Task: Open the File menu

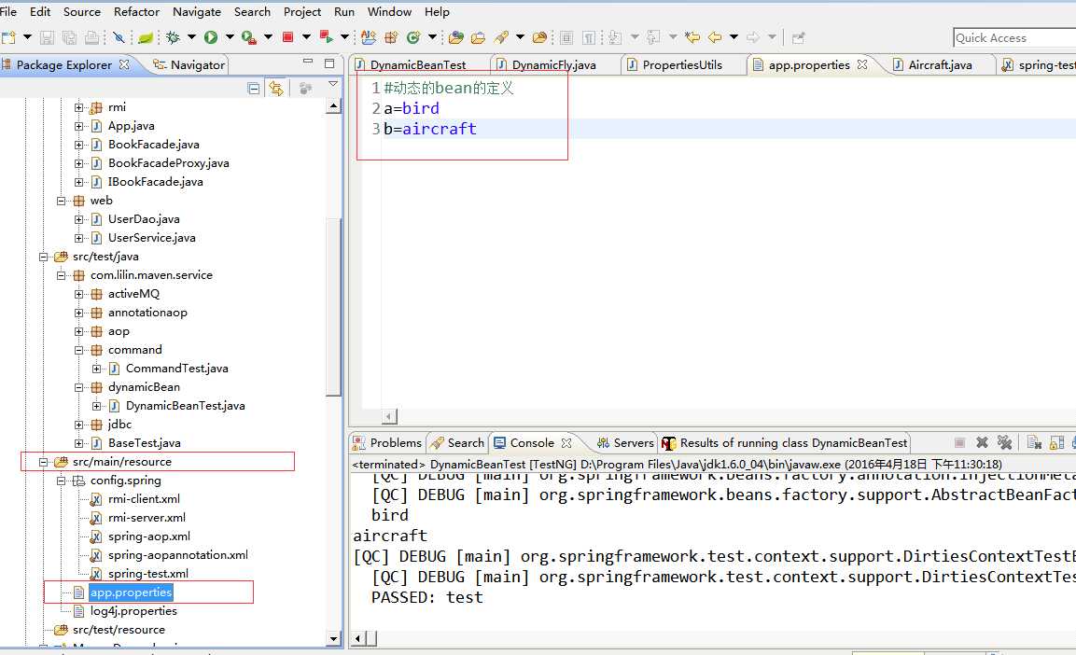Action: click(8, 11)
